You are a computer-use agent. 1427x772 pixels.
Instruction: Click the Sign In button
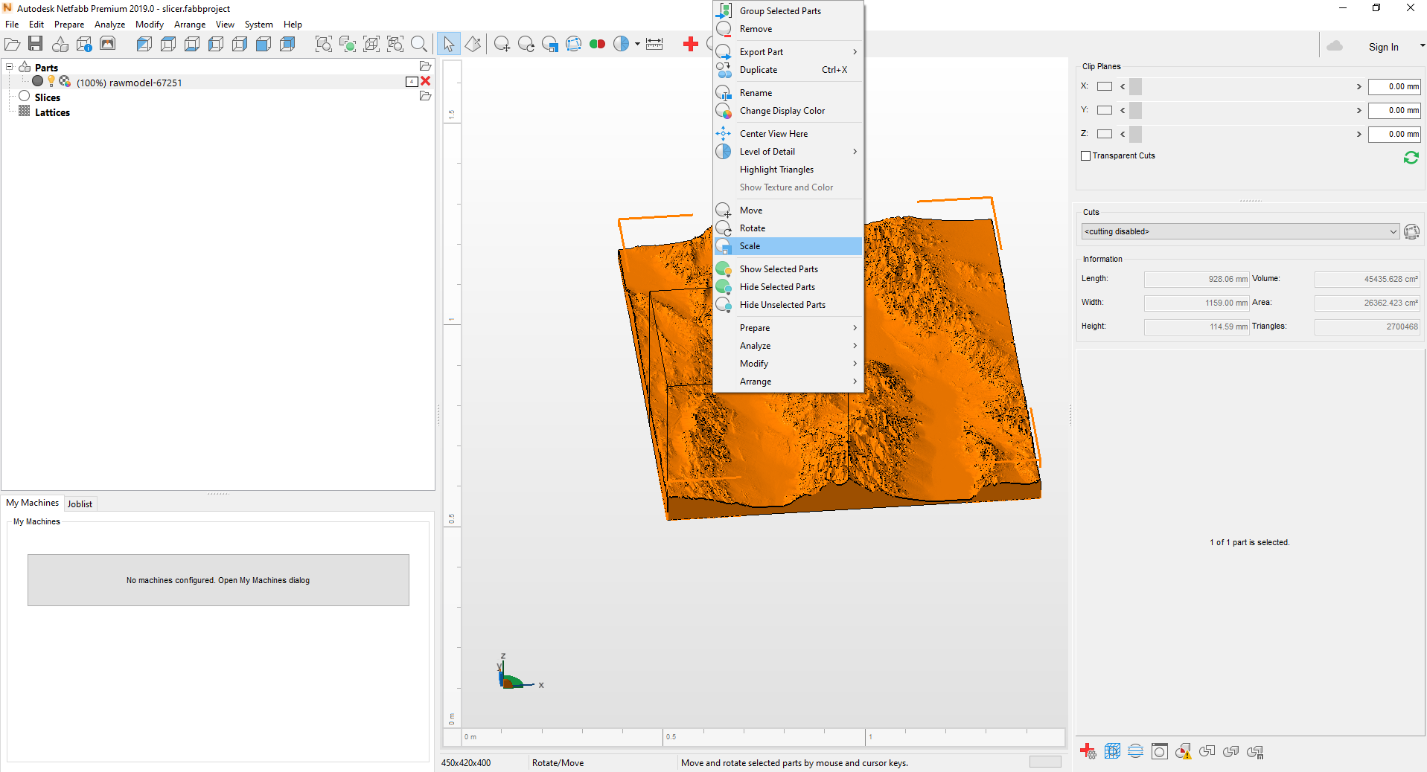(1383, 47)
